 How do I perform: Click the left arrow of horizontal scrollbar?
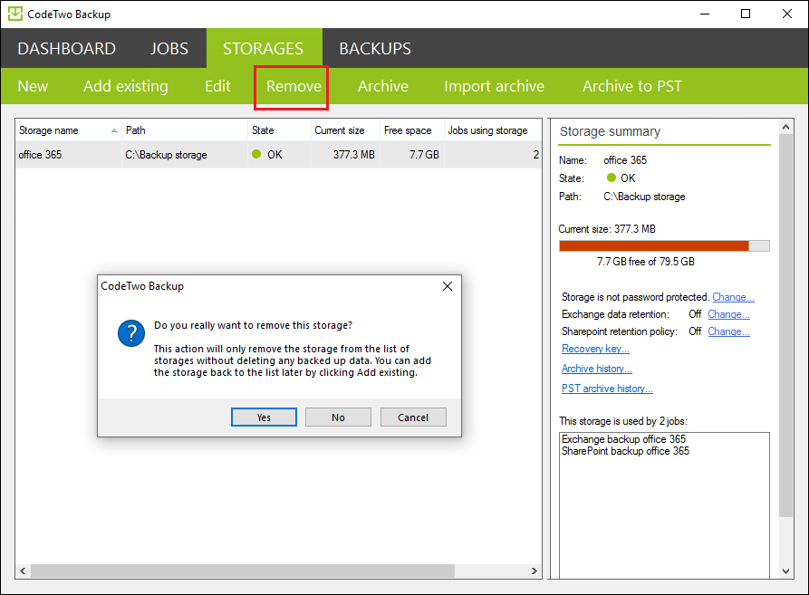tap(23, 571)
